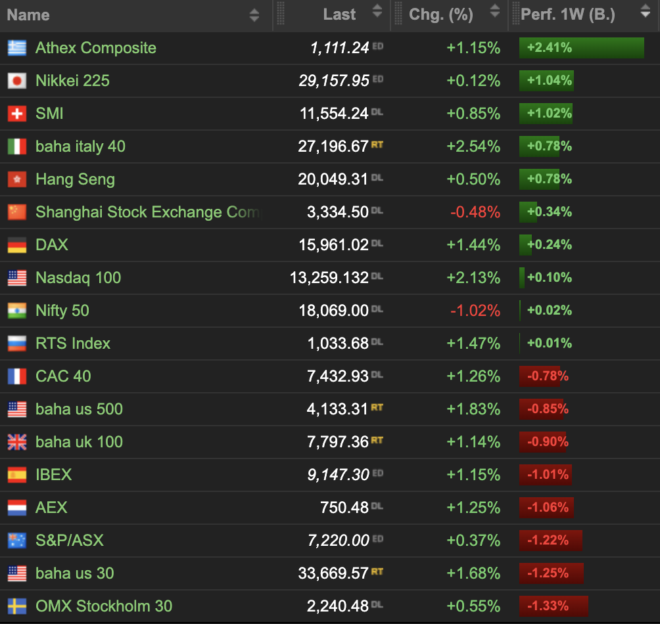Sort by Perf. 1W arrows

point(646,11)
